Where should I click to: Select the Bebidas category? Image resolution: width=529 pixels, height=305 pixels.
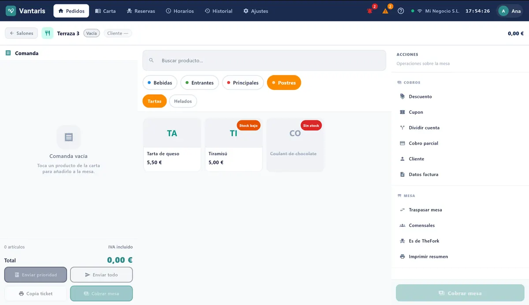tap(160, 83)
